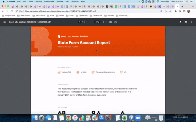This screenshot has width=196, height=122.
Task: Open the Chrome extensions puzzle menu
Action: (175, 11)
